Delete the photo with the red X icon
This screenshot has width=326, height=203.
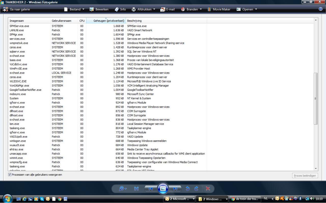pos(208,189)
